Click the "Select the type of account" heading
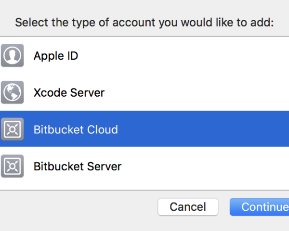The image size is (289, 231). pyautogui.click(x=144, y=23)
